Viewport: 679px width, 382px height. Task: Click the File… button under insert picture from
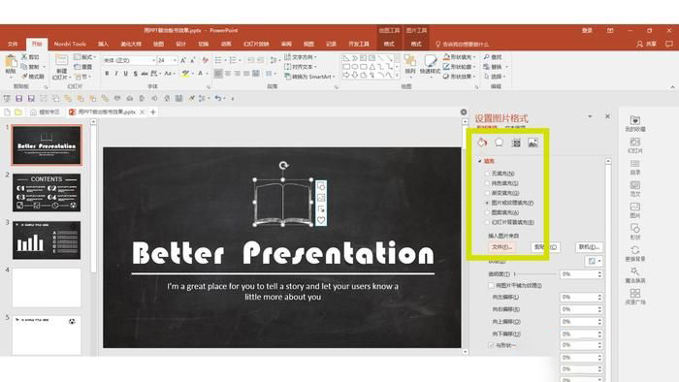[501, 247]
